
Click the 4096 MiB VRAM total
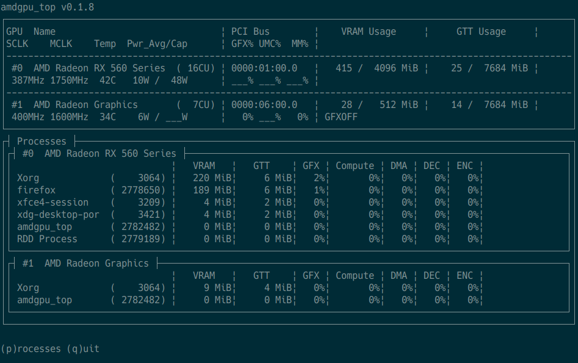[396, 68]
